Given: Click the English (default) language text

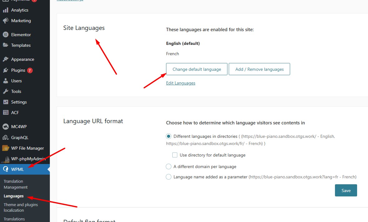Looking at the screenshot, I should coord(183,43).
